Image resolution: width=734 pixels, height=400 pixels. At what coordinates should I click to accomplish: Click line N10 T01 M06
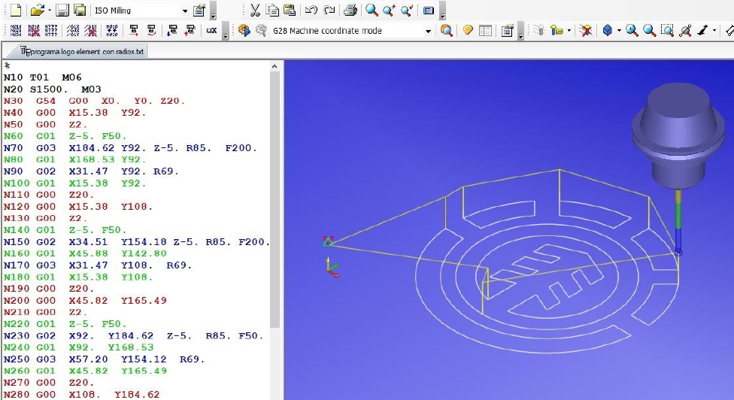(x=43, y=77)
